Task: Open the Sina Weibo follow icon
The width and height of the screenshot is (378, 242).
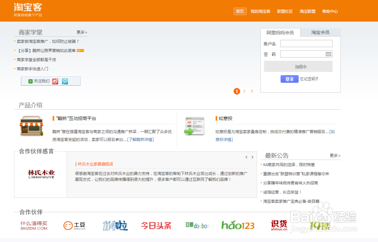Action: pos(55,81)
